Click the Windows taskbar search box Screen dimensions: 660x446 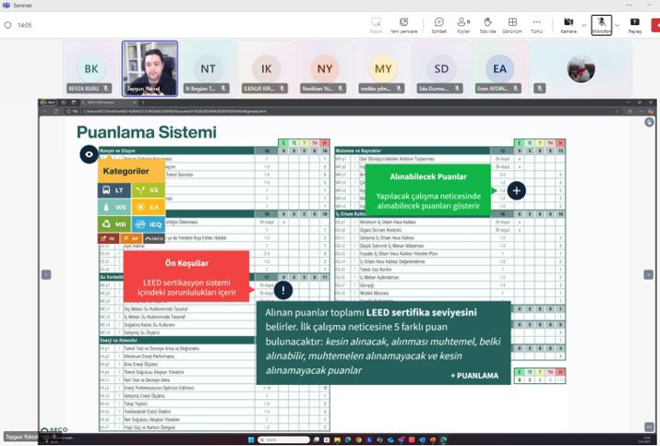tap(283, 440)
